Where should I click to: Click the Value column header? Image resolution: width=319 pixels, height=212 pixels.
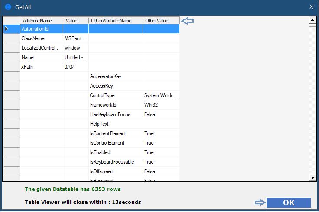(x=75, y=21)
